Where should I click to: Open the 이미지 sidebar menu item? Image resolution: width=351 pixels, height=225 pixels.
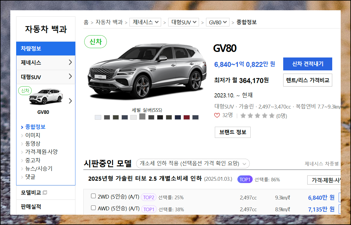[33, 135]
